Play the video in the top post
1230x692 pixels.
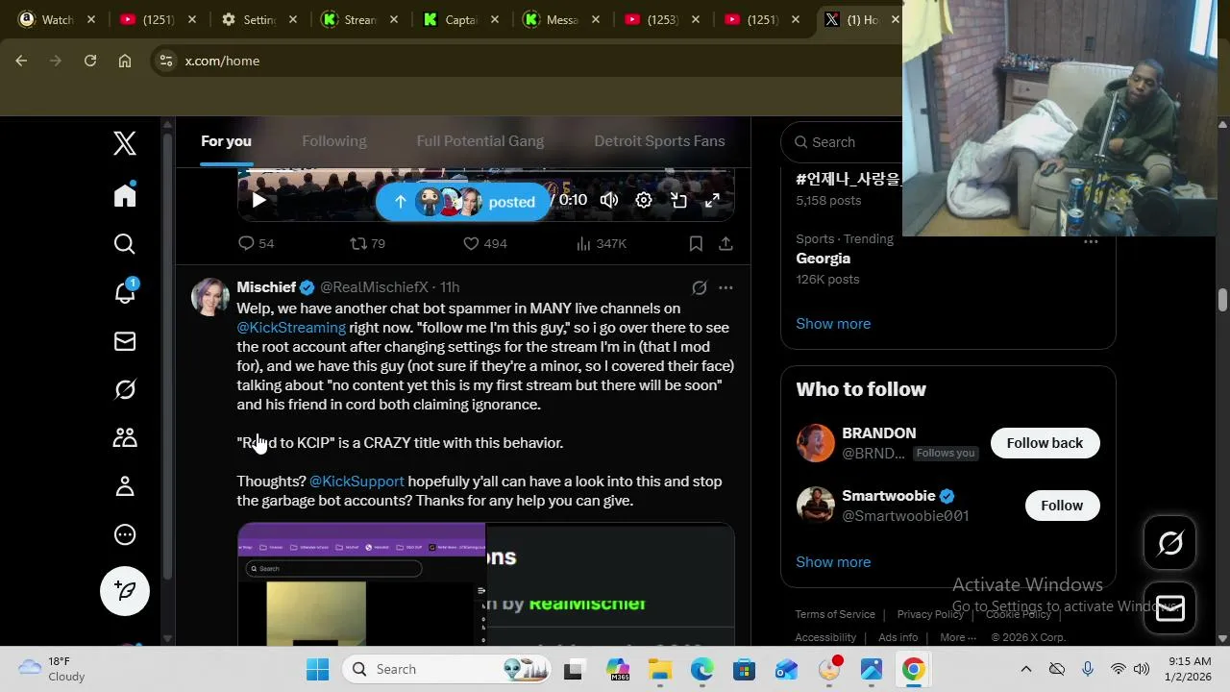pyautogui.click(x=258, y=200)
